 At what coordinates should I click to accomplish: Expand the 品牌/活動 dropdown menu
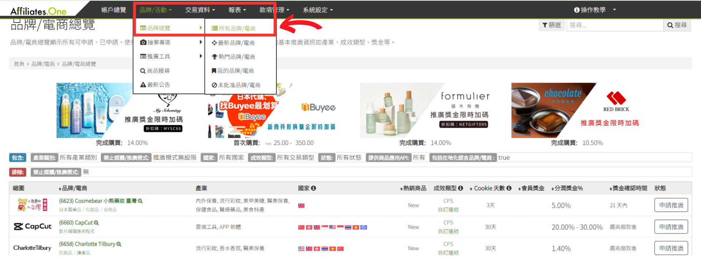[x=156, y=10]
